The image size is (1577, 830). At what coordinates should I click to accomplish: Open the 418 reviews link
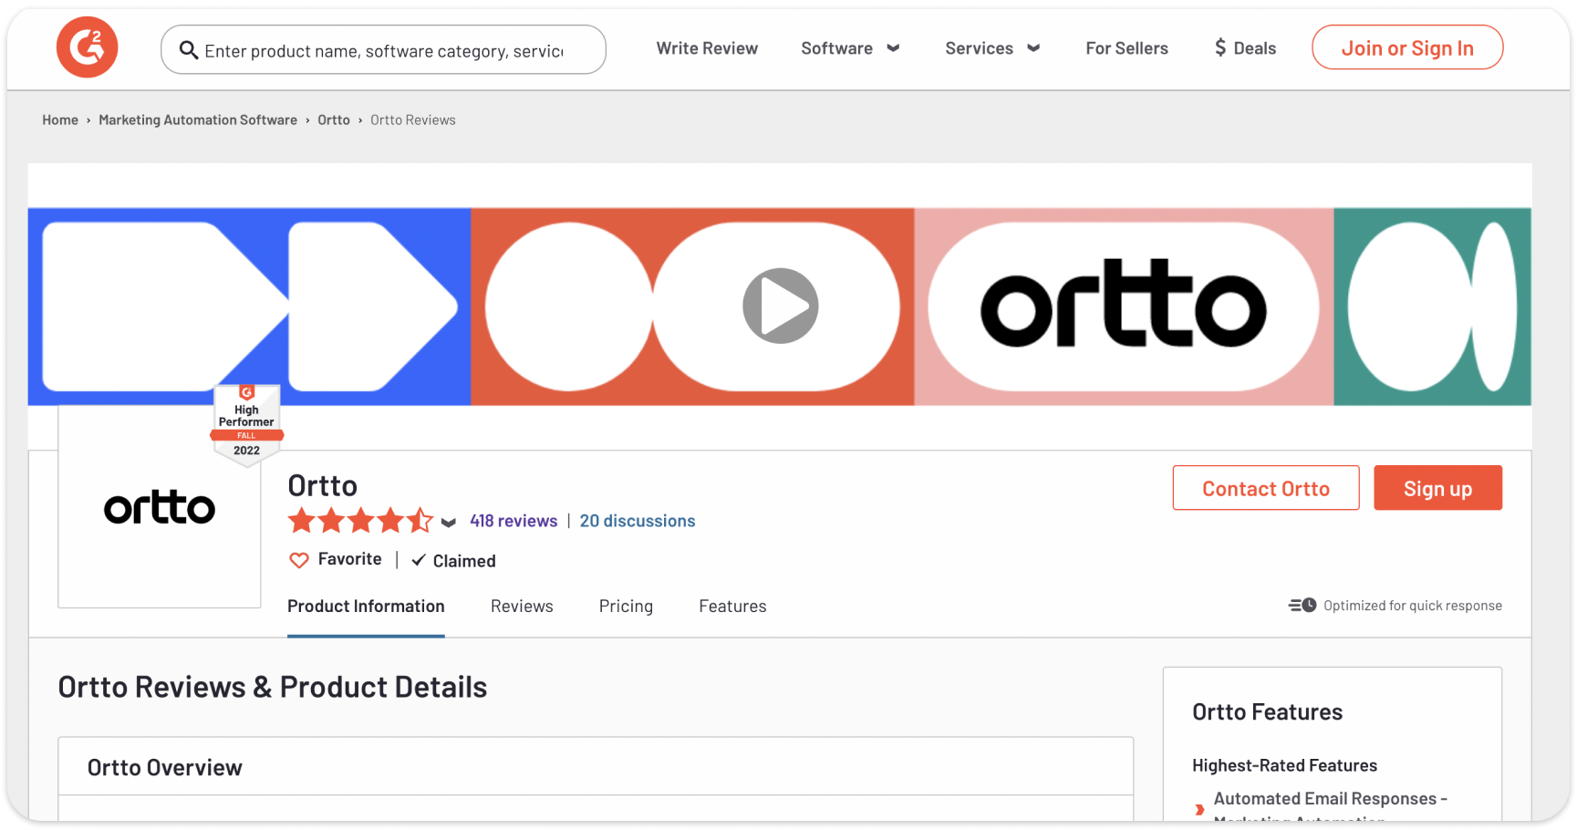tap(514, 521)
